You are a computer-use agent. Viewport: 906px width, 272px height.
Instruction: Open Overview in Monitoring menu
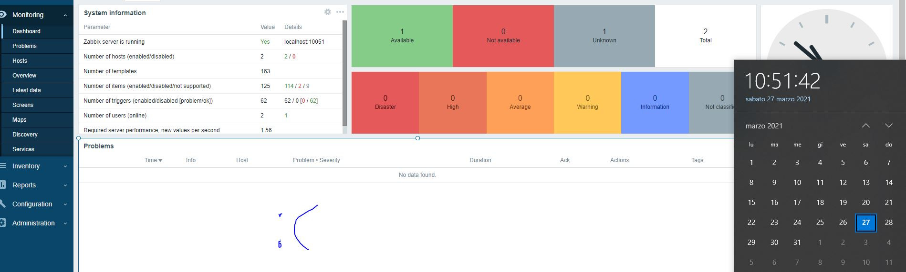(x=37, y=76)
